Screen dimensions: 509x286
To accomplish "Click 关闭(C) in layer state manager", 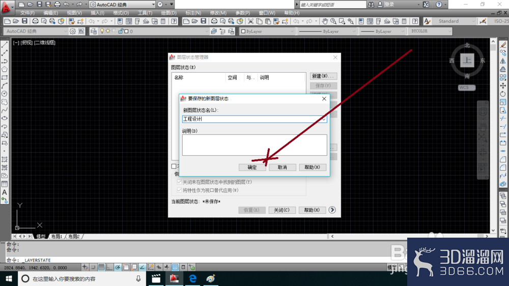I will (281, 210).
